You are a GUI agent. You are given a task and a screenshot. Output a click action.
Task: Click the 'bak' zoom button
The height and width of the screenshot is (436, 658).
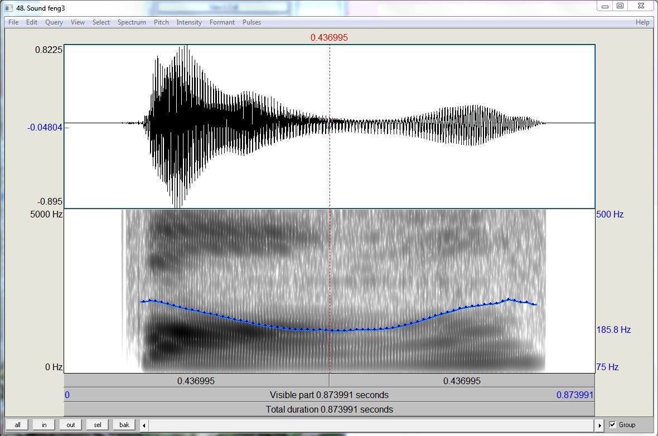pos(124,425)
